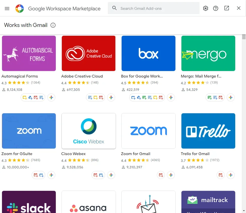Click Box works-with icons pill

[147, 97]
